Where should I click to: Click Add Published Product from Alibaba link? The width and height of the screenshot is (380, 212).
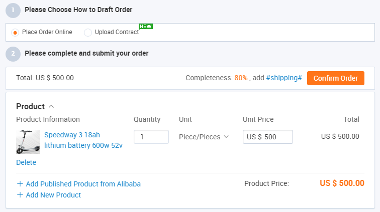click(x=83, y=184)
